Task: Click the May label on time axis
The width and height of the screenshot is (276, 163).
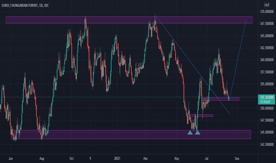Action: pyautogui.click(x=177, y=159)
